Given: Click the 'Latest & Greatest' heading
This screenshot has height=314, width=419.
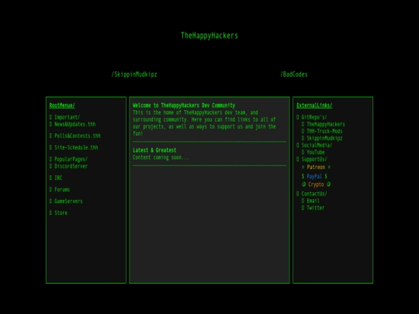Looking at the screenshot, I should (154, 150).
